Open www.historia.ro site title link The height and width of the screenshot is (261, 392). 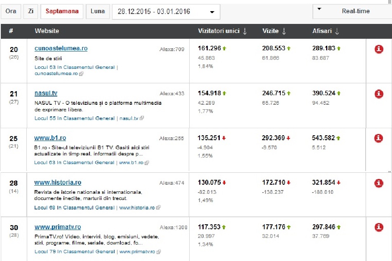(58, 182)
